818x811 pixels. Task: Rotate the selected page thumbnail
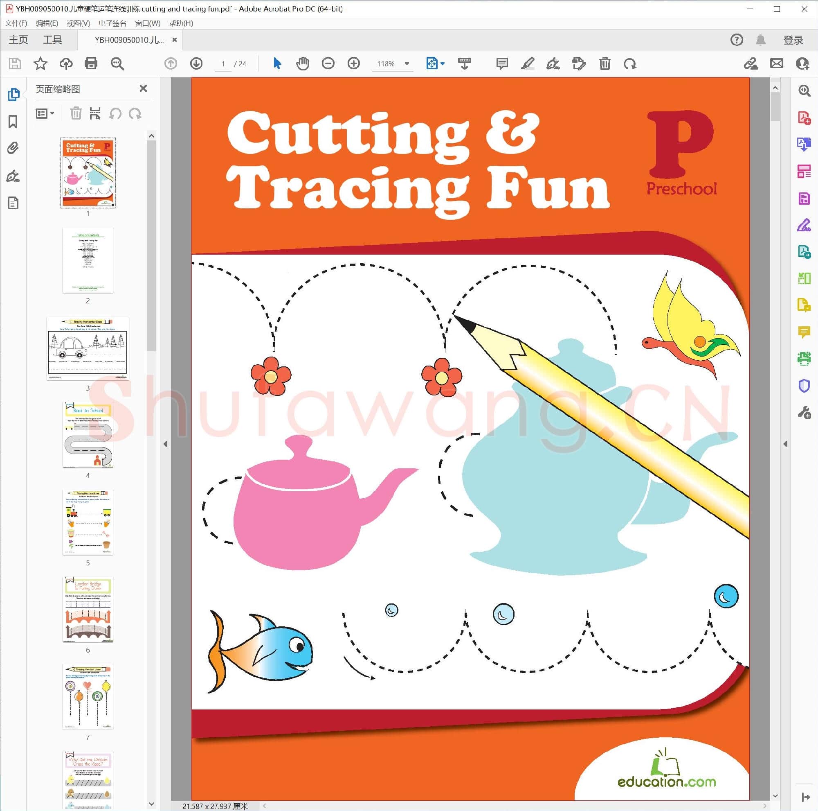click(116, 113)
